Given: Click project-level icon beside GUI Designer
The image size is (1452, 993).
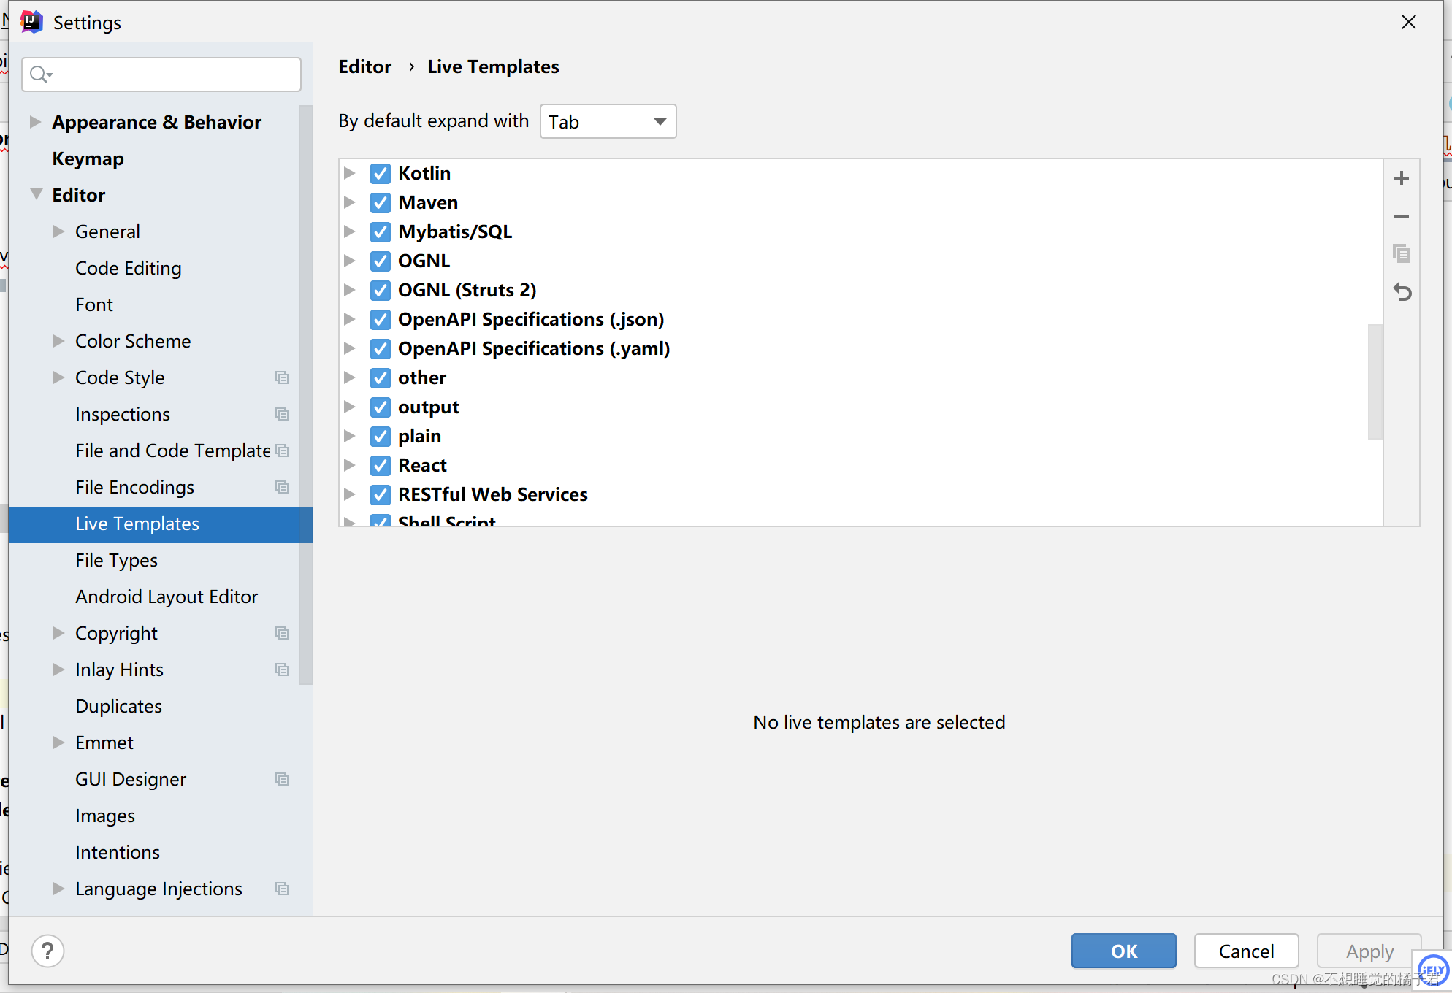Looking at the screenshot, I should (282, 779).
